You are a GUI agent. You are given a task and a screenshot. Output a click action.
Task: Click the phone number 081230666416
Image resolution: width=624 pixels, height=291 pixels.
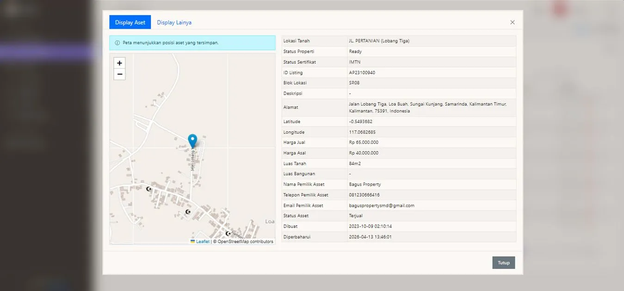[x=364, y=195]
